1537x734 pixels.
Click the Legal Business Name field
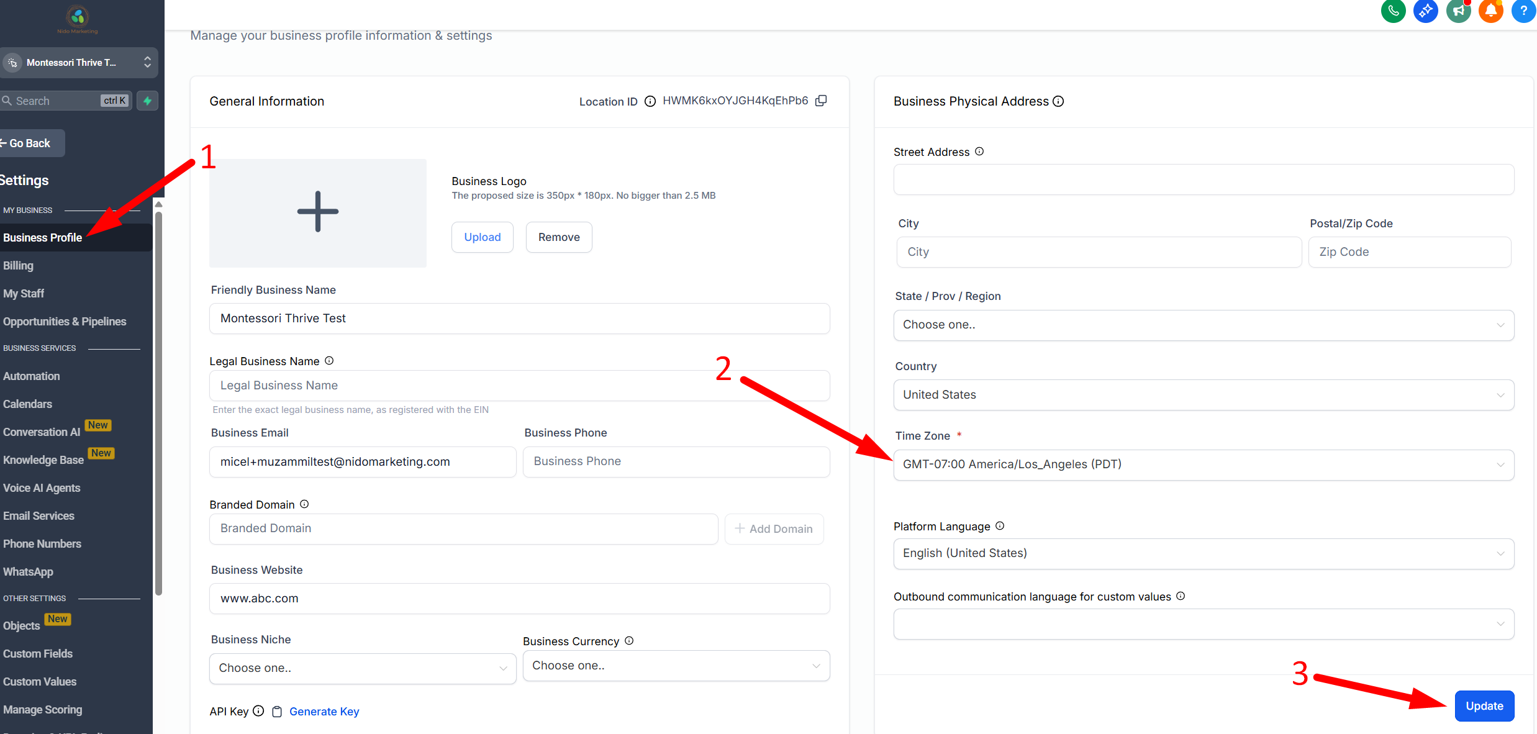520,386
